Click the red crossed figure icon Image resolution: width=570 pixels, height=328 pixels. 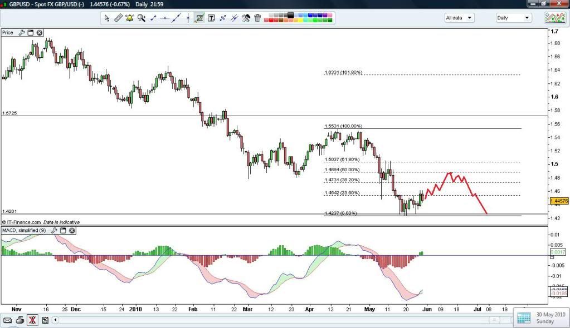(x=32, y=320)
